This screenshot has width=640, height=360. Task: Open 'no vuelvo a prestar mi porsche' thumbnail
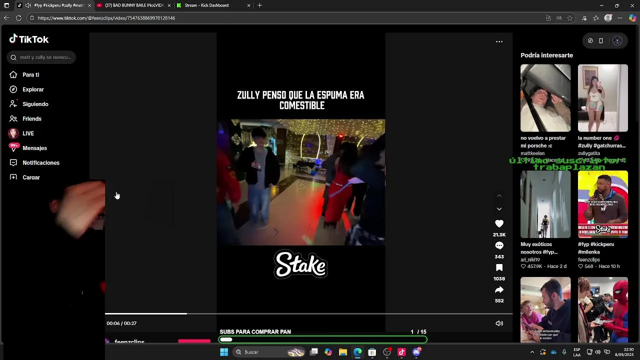click(x=545, y=98)
